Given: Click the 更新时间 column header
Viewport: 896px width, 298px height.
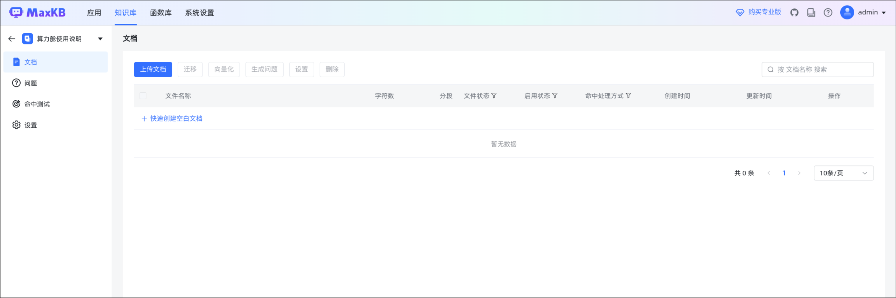Looking at the screenshot, I should click(759, 95).
